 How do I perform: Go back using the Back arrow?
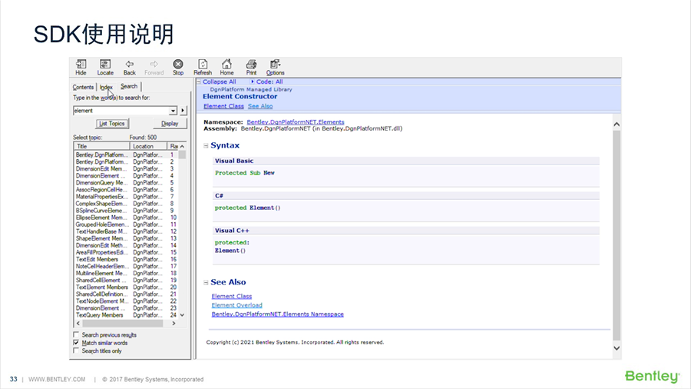pyautogui.click(x=130, y=67)
